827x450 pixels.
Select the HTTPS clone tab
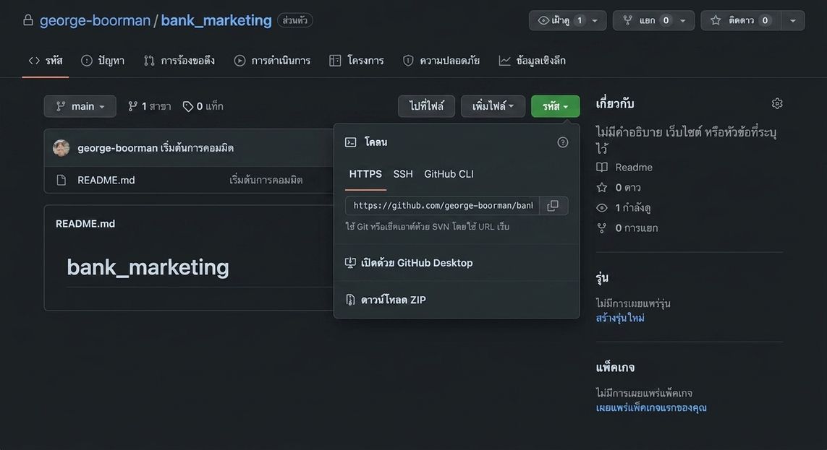365,174
